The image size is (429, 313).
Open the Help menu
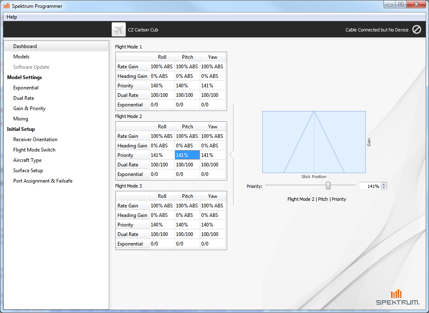(12, 17)
